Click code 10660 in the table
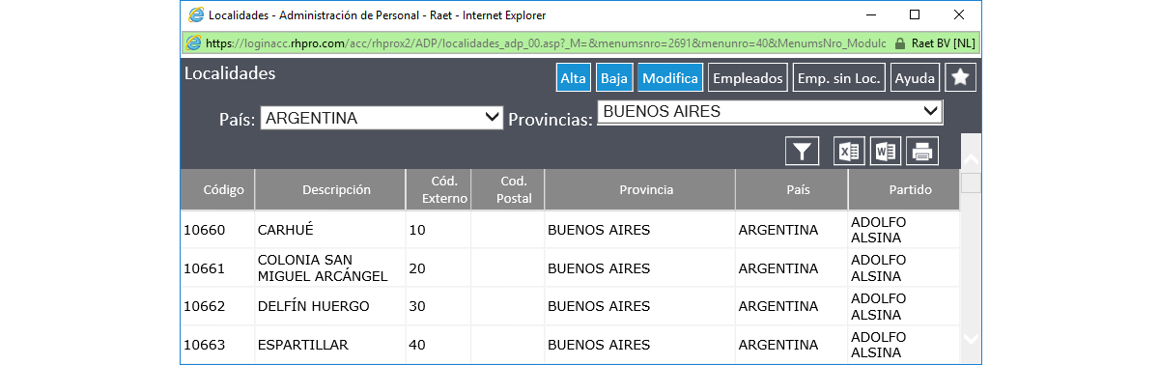 pyautogui.click(x=204, y=230)
